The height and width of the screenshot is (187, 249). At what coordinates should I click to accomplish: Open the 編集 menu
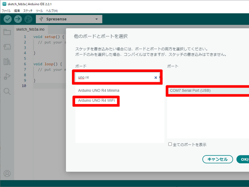(x=17, y=11)
